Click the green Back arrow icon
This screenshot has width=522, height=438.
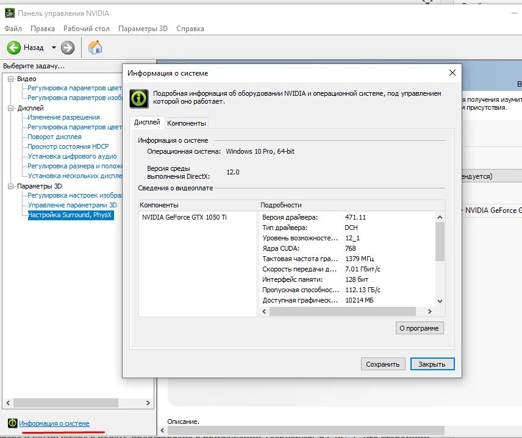tap(13, 48)
